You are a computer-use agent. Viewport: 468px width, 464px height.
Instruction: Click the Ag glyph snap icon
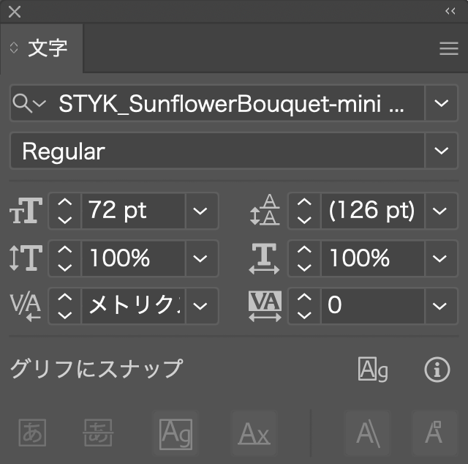[x=373, y=370]
